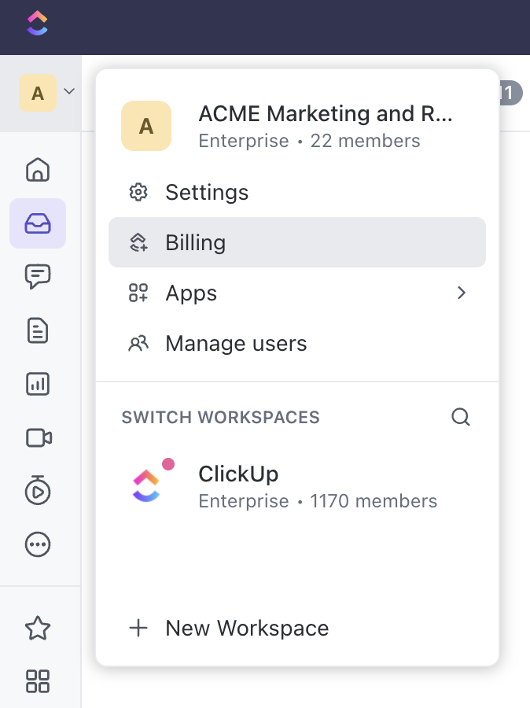Open Favorites star in sidebar
This screenshot has height=708, width=530.
(x=38, y=628)
